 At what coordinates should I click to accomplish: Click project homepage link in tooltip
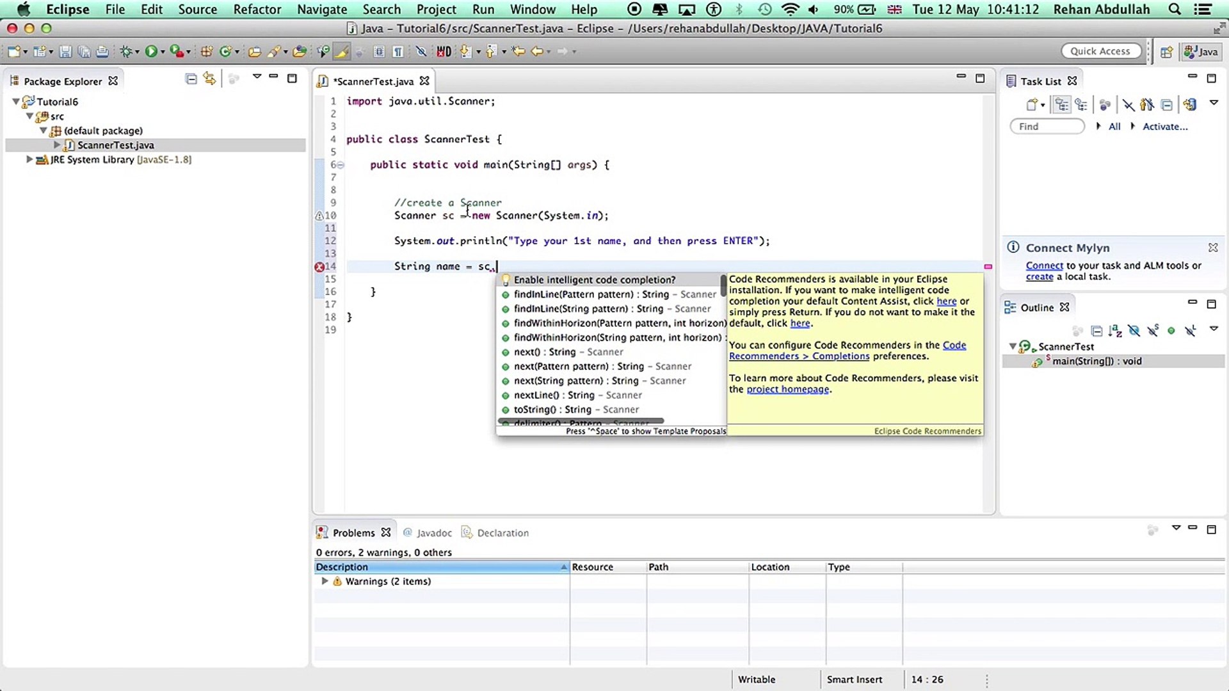click(x=787, y=389)
